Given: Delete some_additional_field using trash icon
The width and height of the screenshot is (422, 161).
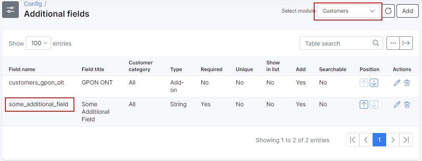Looking at the screenshot, I should [x=407, y=105].
